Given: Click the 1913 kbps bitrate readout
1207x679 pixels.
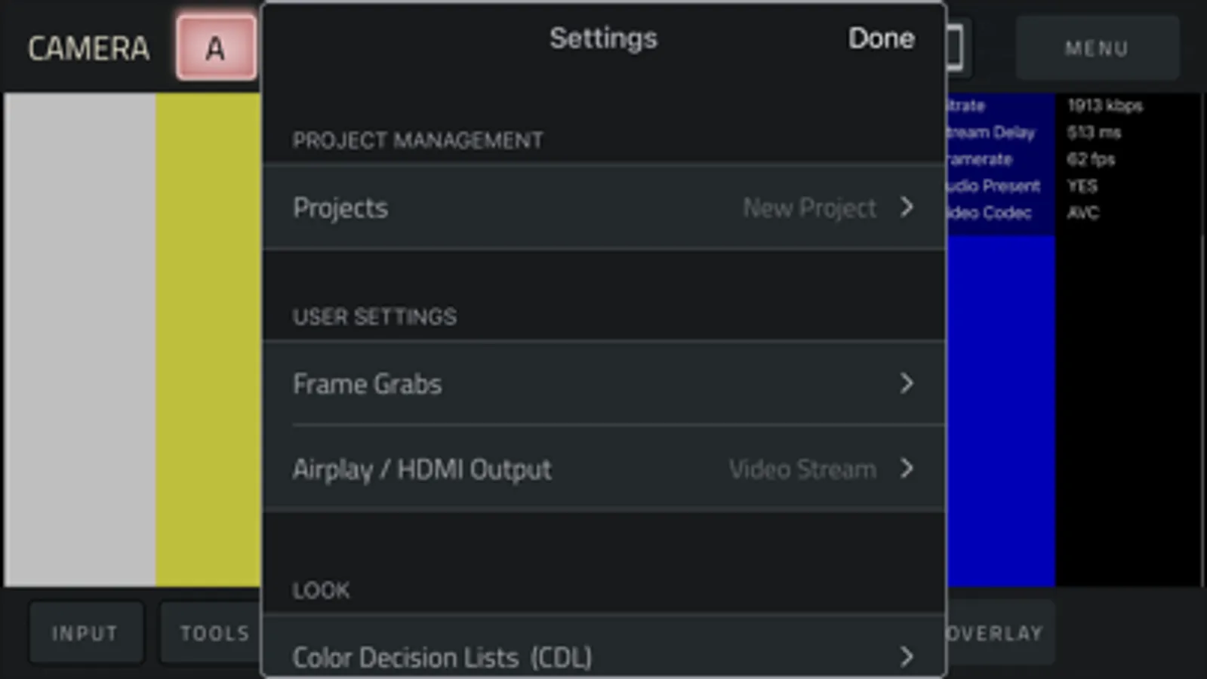Looking at the screenshot, I should [x=1104, y=106].
